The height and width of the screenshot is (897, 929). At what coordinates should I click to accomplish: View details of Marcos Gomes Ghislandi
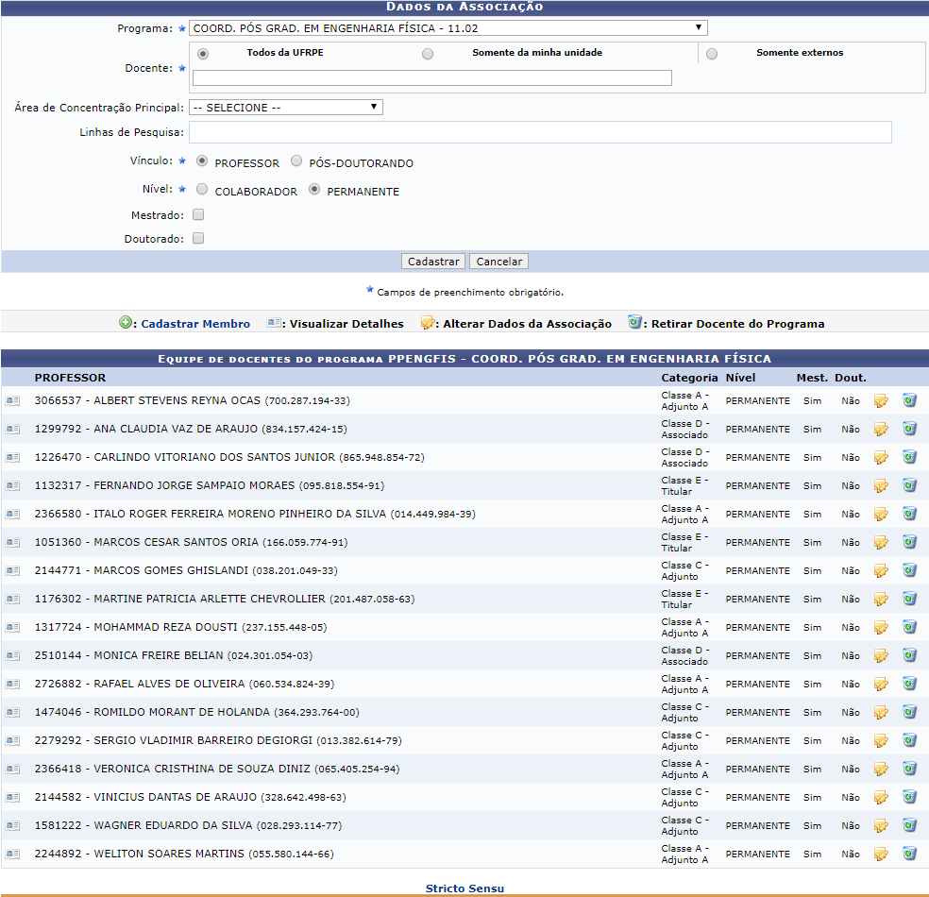click(x=12, y=571)
